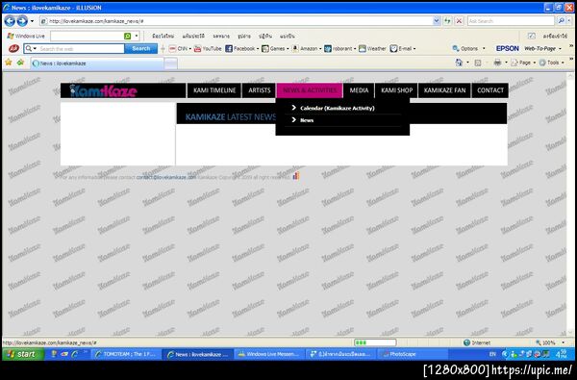This screenshot has width=577, height=380.
Task: Open Windows Live toolbar logo
Action: tap(26, 37)
